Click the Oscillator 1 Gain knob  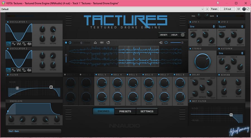pos(42,29)
